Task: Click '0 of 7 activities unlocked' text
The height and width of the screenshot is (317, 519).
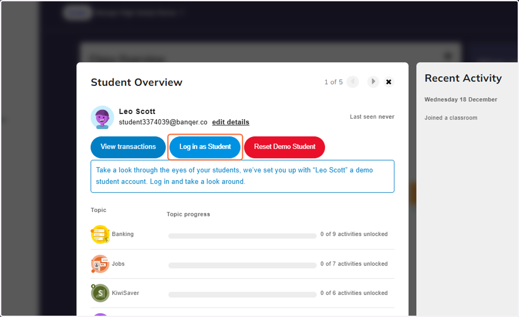Action: 354,264
